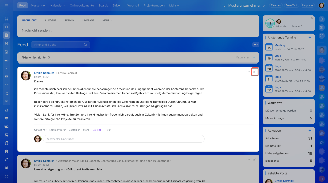This screenshot has height=183, width=328.
Task: Unpin via pin icon in Fixierte Nachrichten bar
Action: (x=254, y=57)
